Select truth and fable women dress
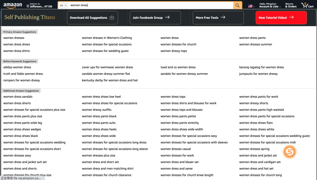The image size is (317, 180). (23, 74)
